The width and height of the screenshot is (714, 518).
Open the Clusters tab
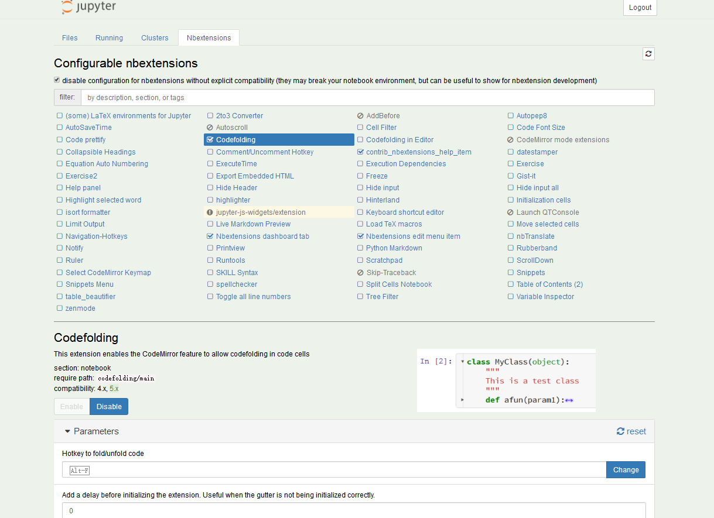click(155, 38)
